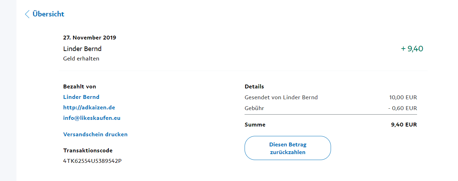
Task: Click the Gebühr fee label
Action: pyautogui.click(x=254, y=108)
